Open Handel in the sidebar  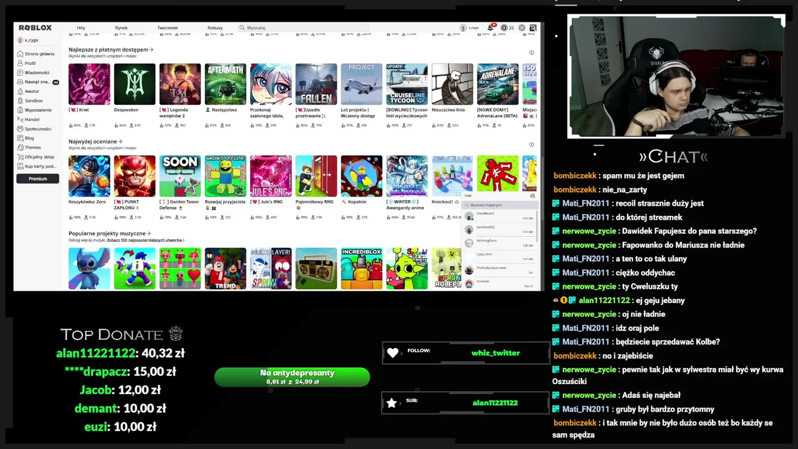(29, 119)
